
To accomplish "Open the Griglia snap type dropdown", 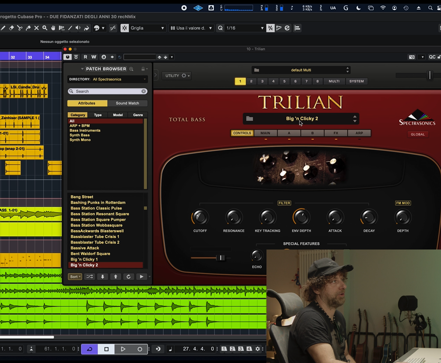I will tap(147, 28).
